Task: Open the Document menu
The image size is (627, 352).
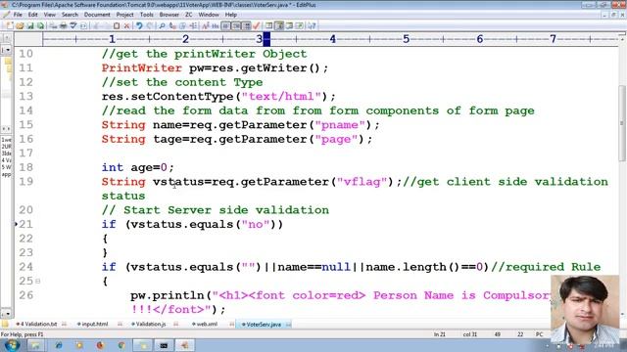Action: [97, 15]
